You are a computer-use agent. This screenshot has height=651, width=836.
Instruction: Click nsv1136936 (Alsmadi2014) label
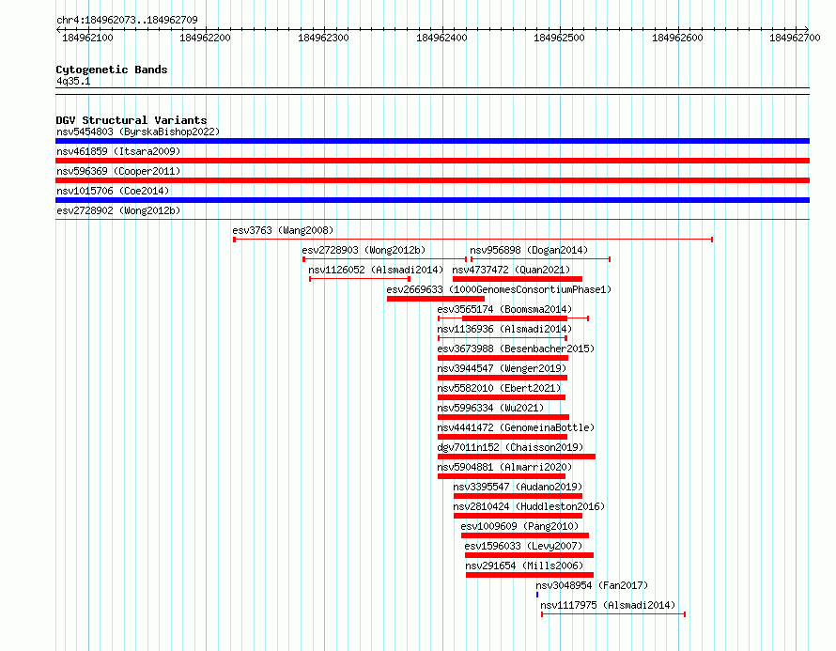click(x=504, y=329)
